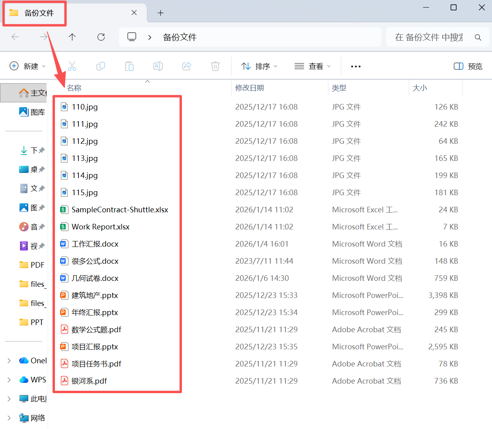Screen dimensions: 492x429
Task: Open the 查看 dropdown
Action: click(313, 66)
